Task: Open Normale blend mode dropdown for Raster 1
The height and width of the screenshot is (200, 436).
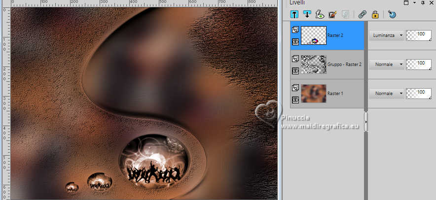Action: coord(387,93)
